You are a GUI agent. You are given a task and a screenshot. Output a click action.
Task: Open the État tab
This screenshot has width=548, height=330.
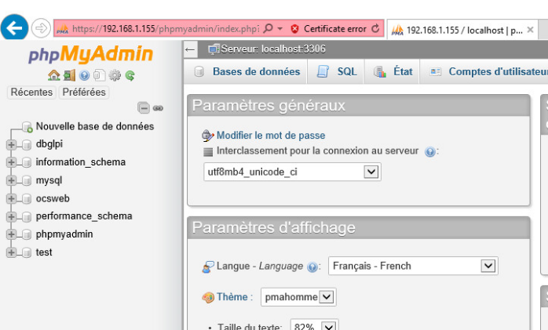point(392,72)
